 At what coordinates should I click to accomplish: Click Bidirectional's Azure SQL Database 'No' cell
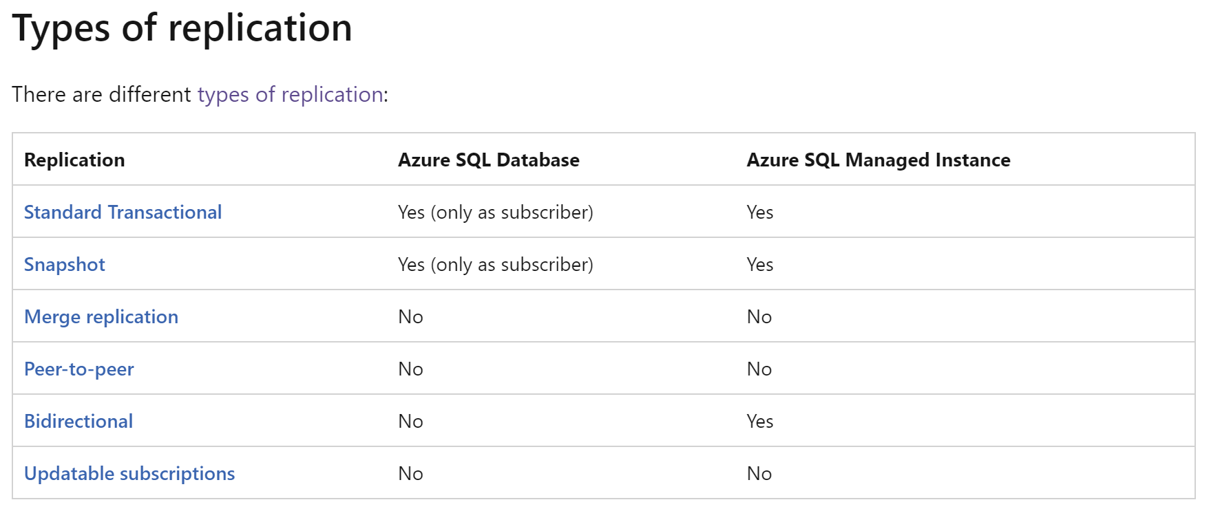410,422
